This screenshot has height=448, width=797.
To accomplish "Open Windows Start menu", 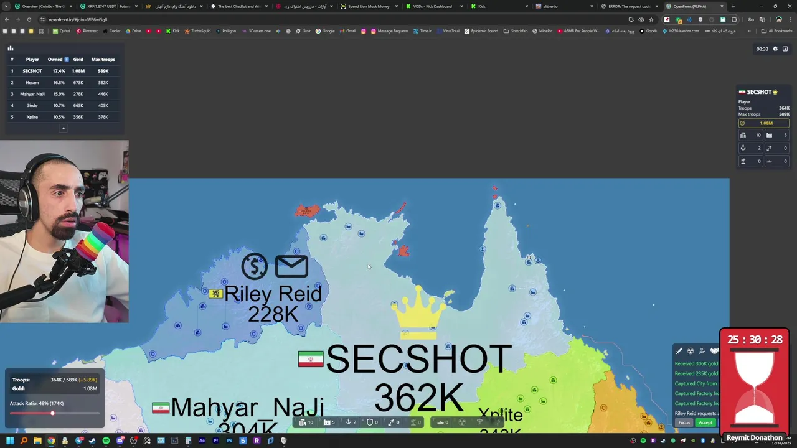I will click(x=10, y=441).
